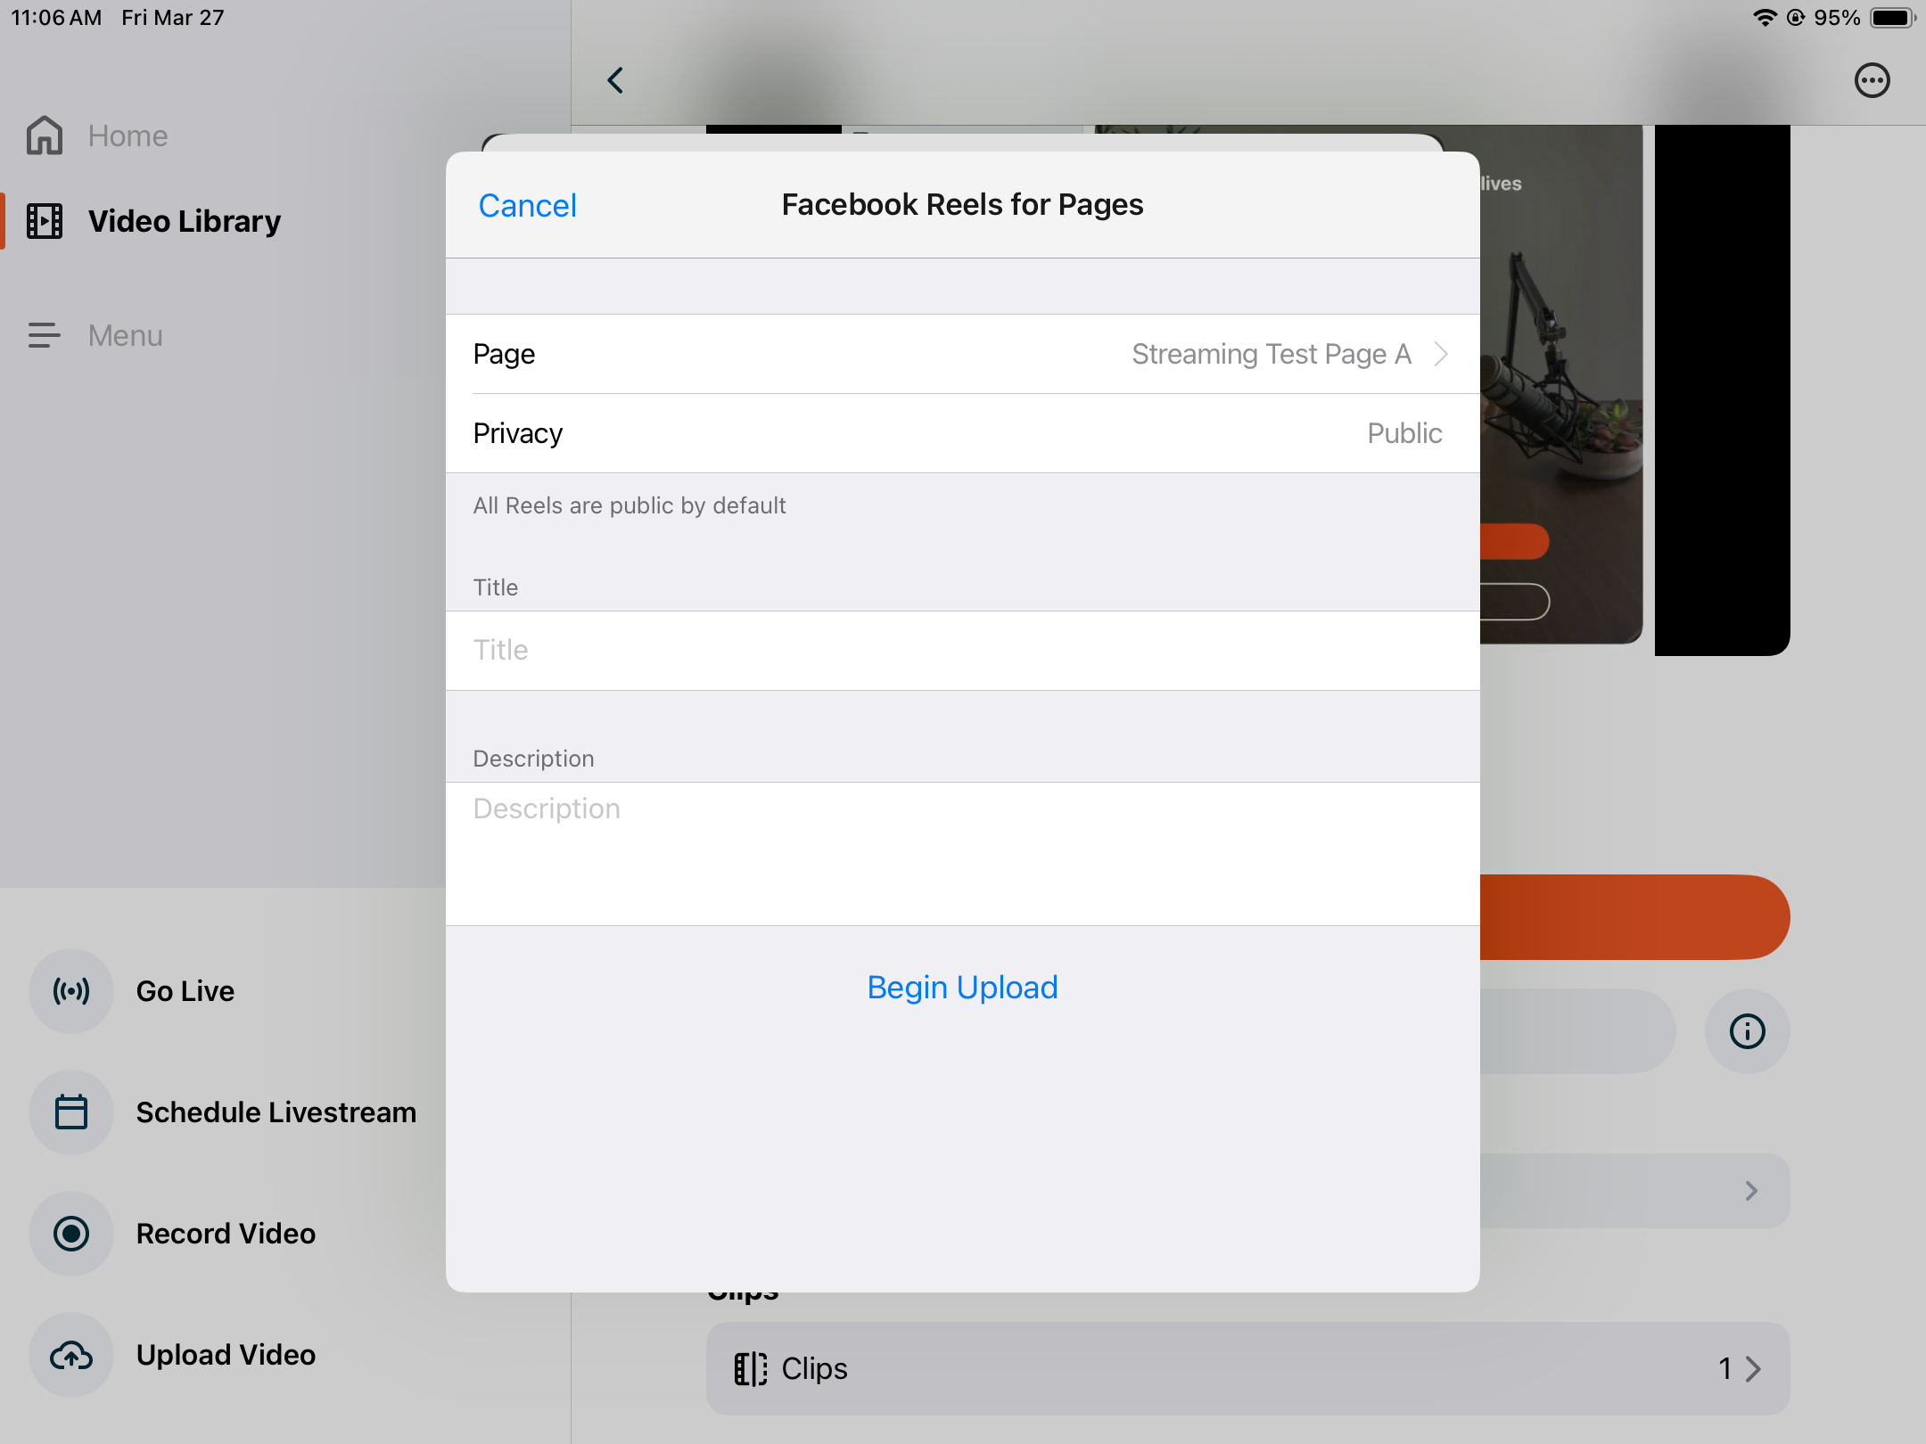Tap the Privacy Public row
The height and width of the screenshot is (1444, 1926).
[x=961, y=433]
